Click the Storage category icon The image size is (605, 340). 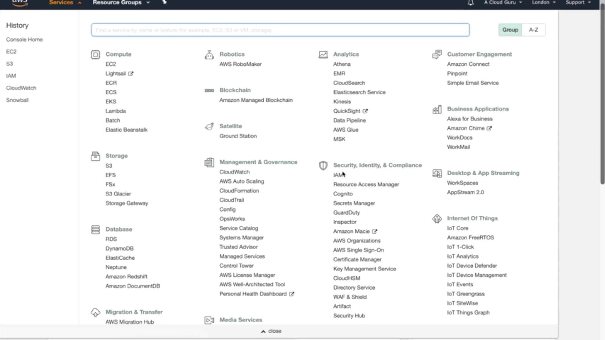tap(95, 156)
